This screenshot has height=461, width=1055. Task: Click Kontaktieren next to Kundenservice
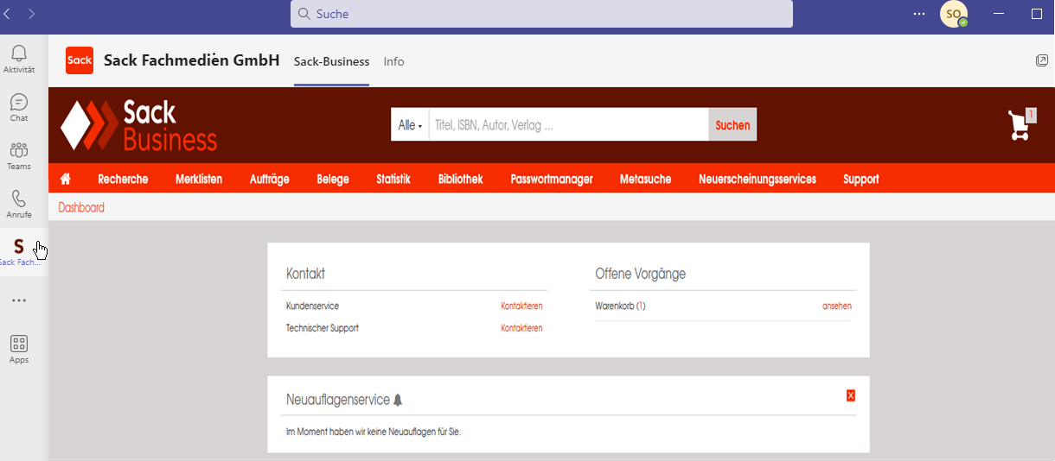click(521, 306)
